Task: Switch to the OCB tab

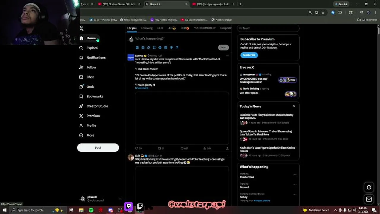Action: (x=185, y=28)
